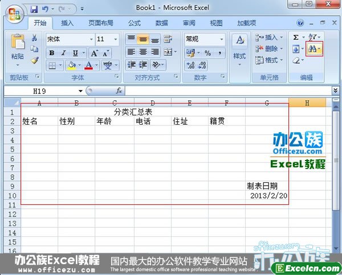Switch to the 视图 tab

(216, 23)
